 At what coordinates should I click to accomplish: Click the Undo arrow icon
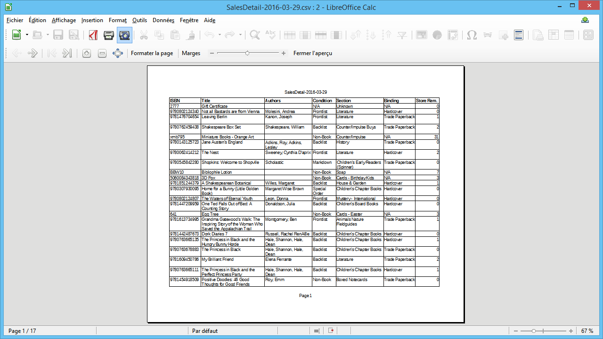point(209,35)
